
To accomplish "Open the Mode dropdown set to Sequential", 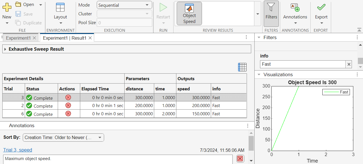I will [x=124, y=5].
